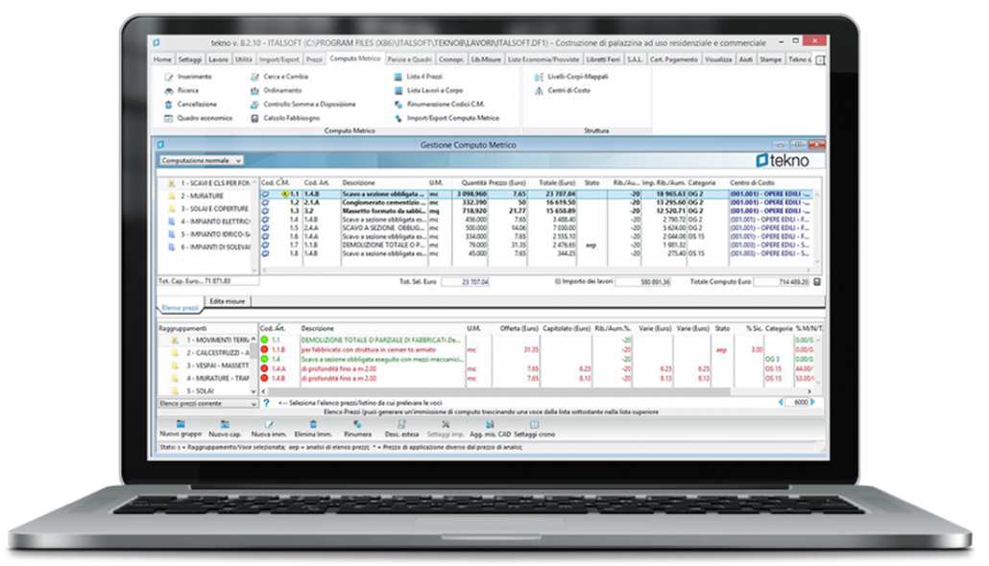The height and width of the screenshot is (566, 989).
Task: Select row 1.7 DEMOLIZIONE TOTALE O P...
Action: click(x=538, y=245)
